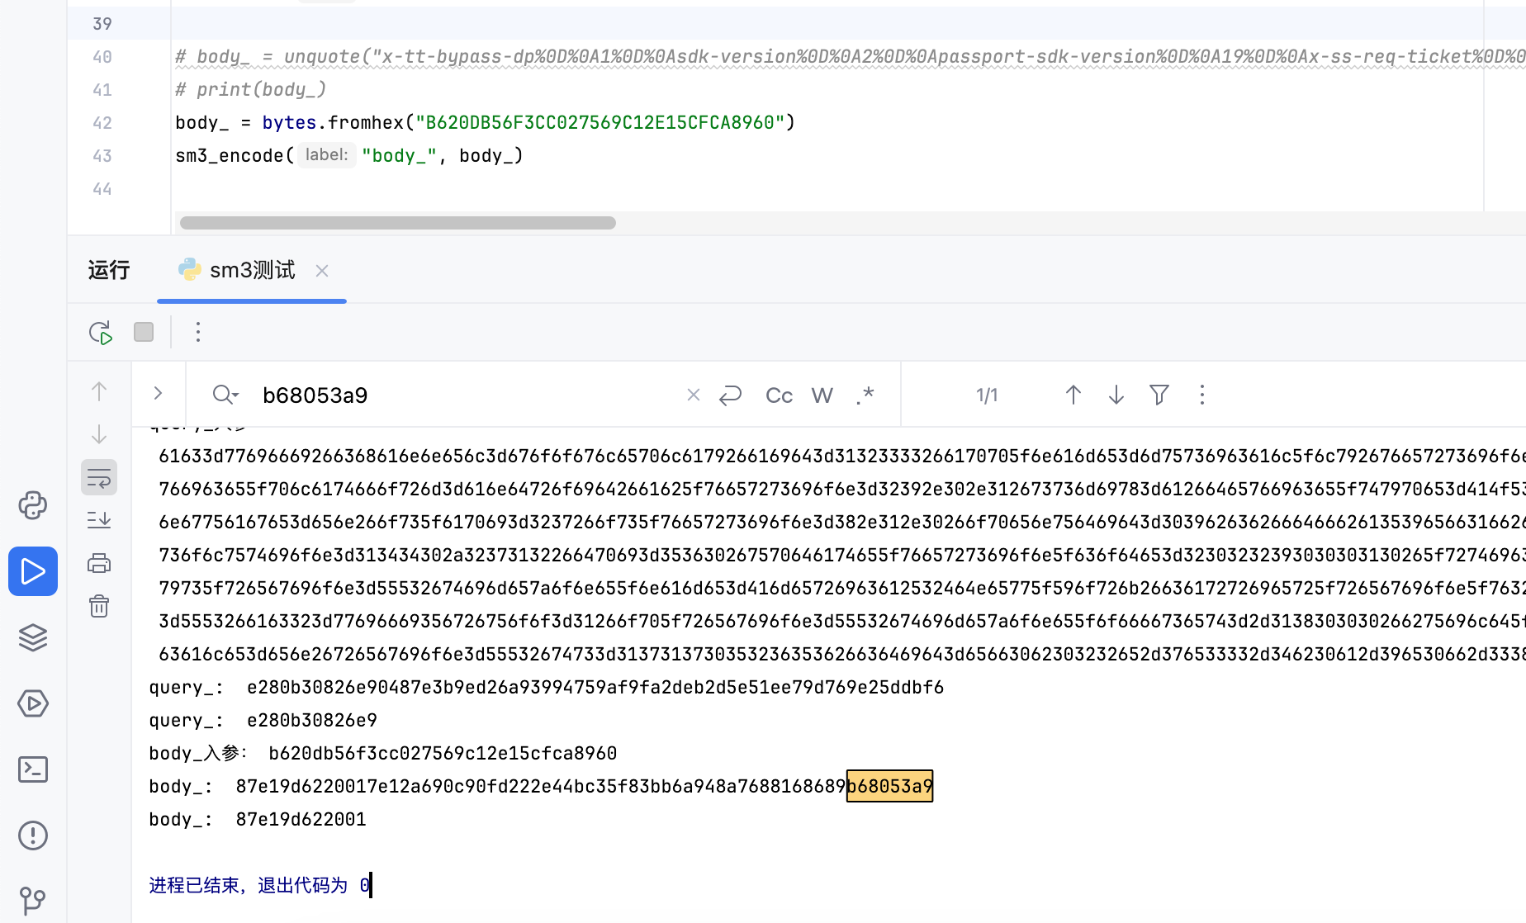Open Python Console tool window
Screen dimensions: 1526x923
point(33,505)
